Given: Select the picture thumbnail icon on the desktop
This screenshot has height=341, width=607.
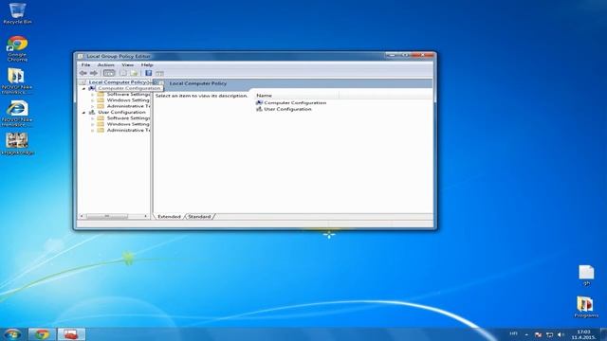Looking at the screenshot, I should pos(17,144).
